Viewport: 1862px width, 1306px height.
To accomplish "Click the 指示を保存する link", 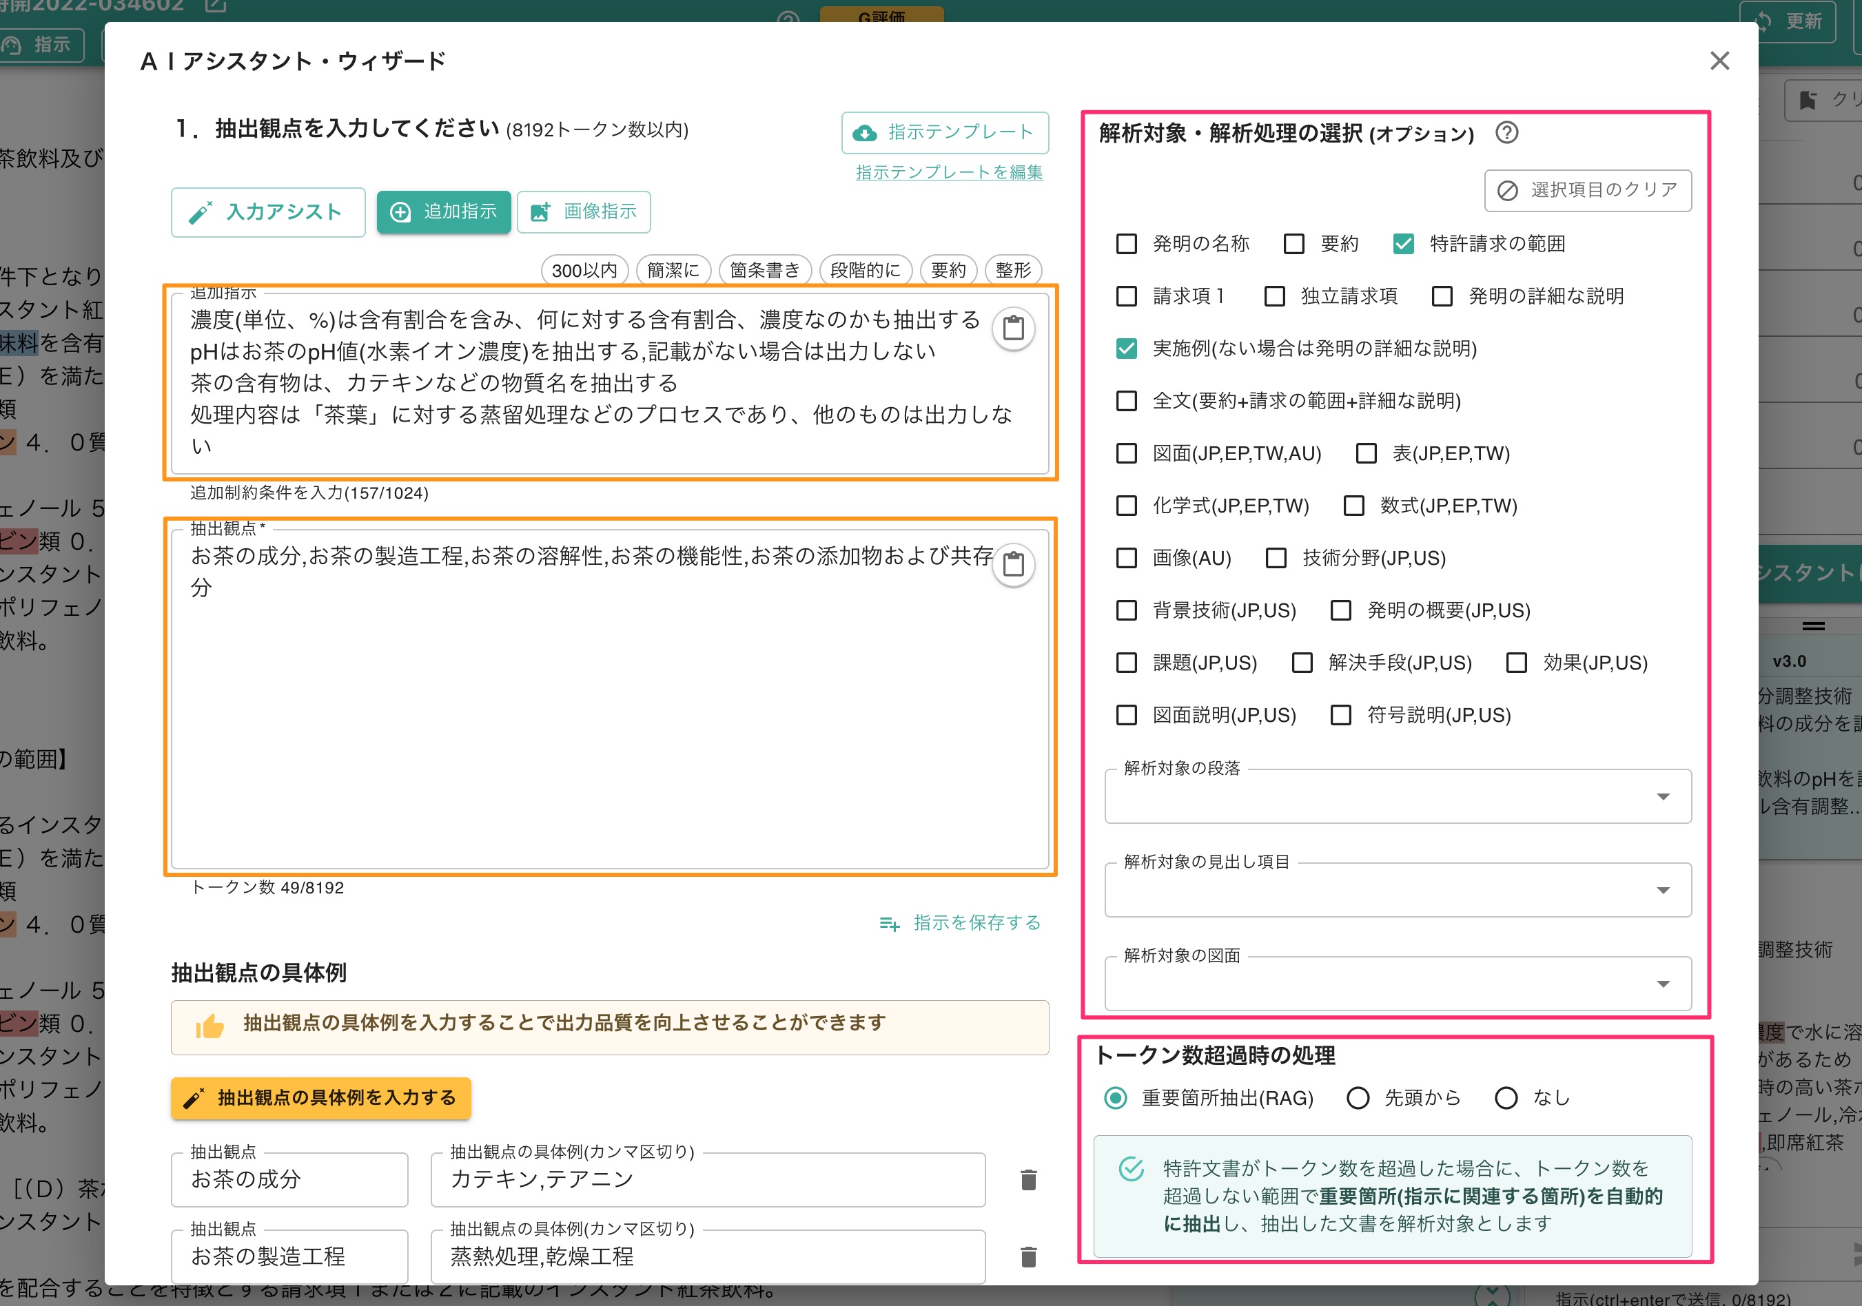I will coord(960,922).
